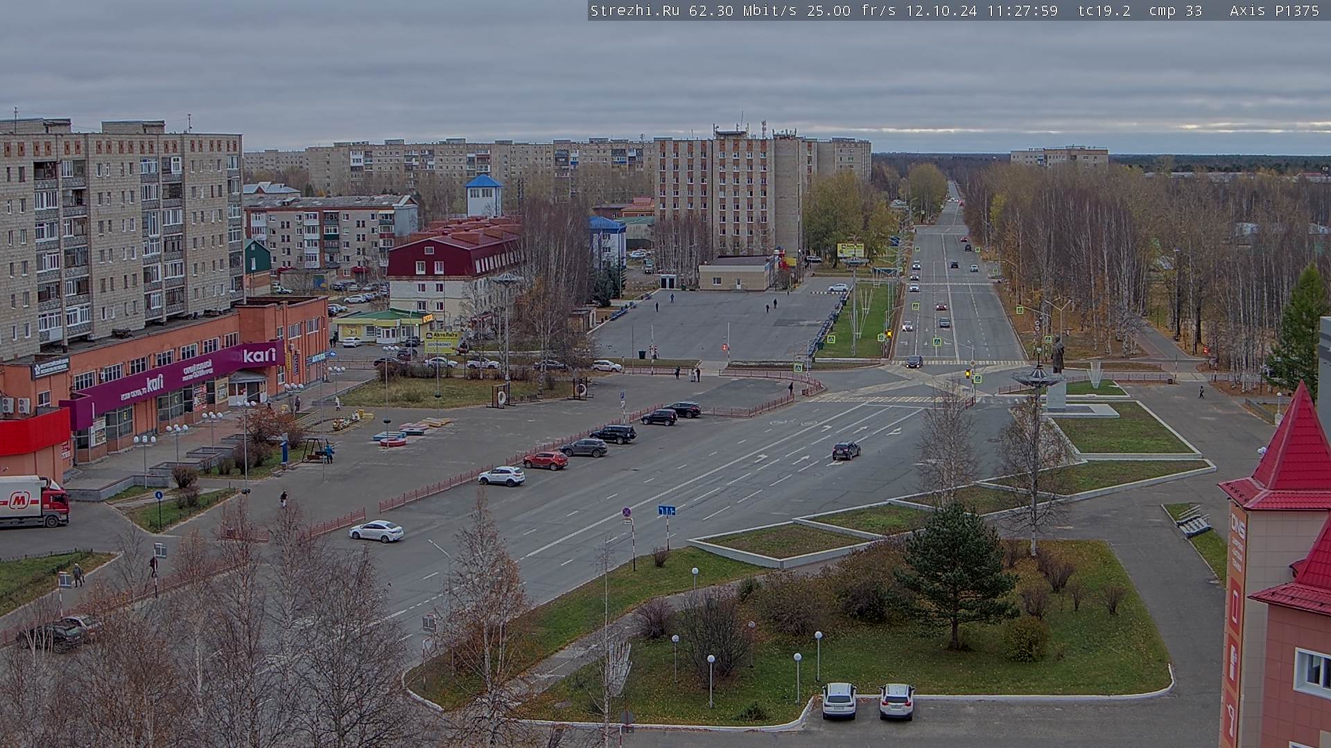The width and height of the screenshot is (1331, 748).
Task: Click the large white 'kari' storefront sign
Action: pyautogui.click(x=259, y=355)
